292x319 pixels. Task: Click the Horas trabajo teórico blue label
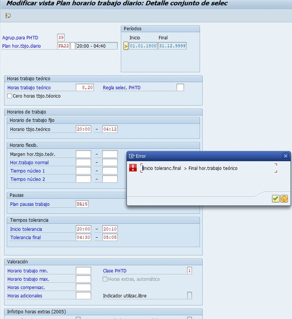tap(29, 88)
